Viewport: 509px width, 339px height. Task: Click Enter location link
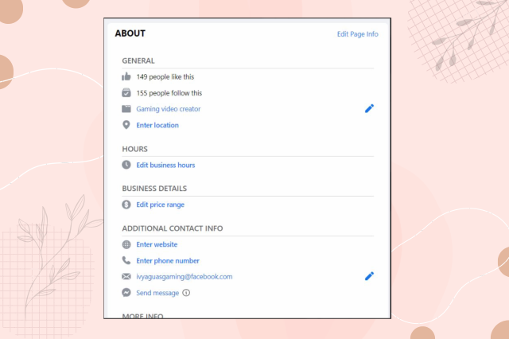pos(157,125)
